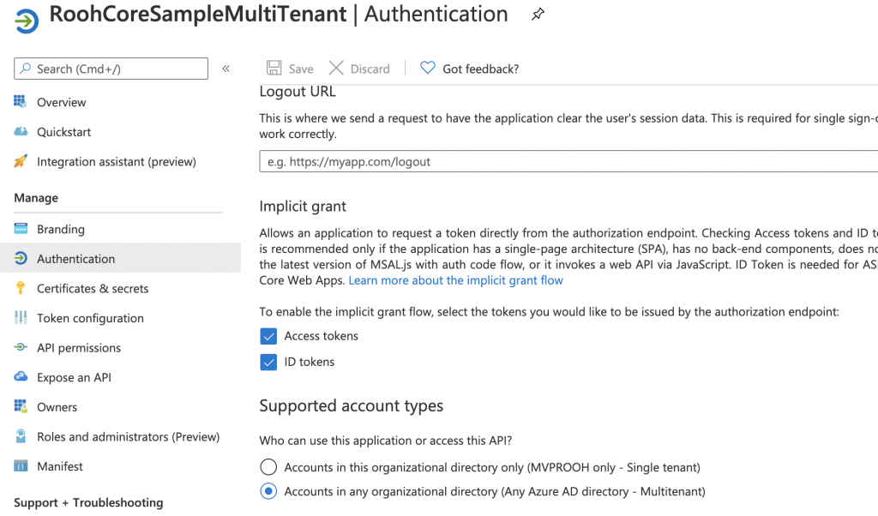Open the implicit grant flow documentation link
The image size is (878, 516).
(455, 280)
